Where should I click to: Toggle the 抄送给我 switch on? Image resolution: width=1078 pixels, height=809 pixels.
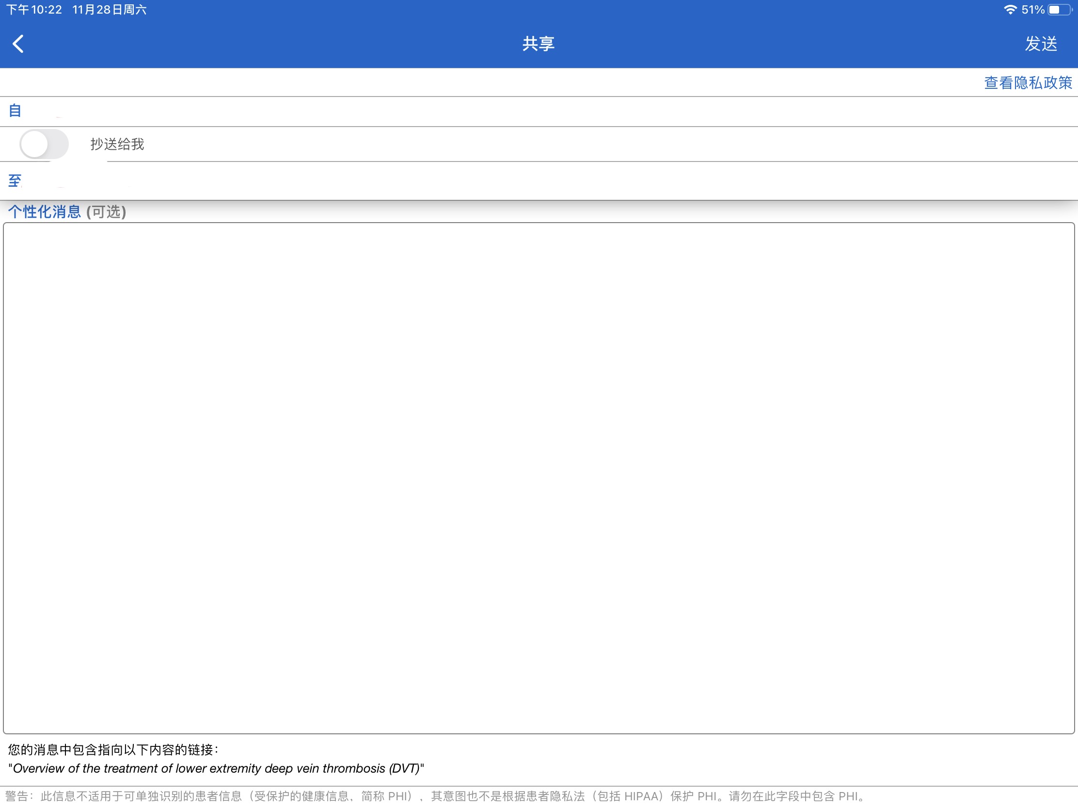click(44, 145)
